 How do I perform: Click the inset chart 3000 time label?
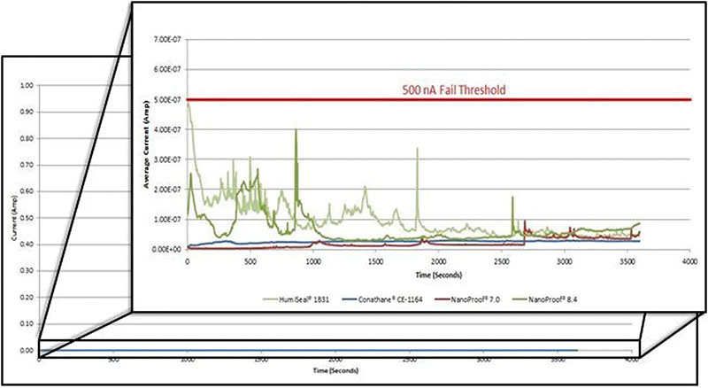coord(564,261)
